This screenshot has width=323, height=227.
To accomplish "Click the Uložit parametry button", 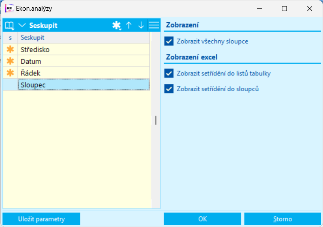I will pos(42,219).
